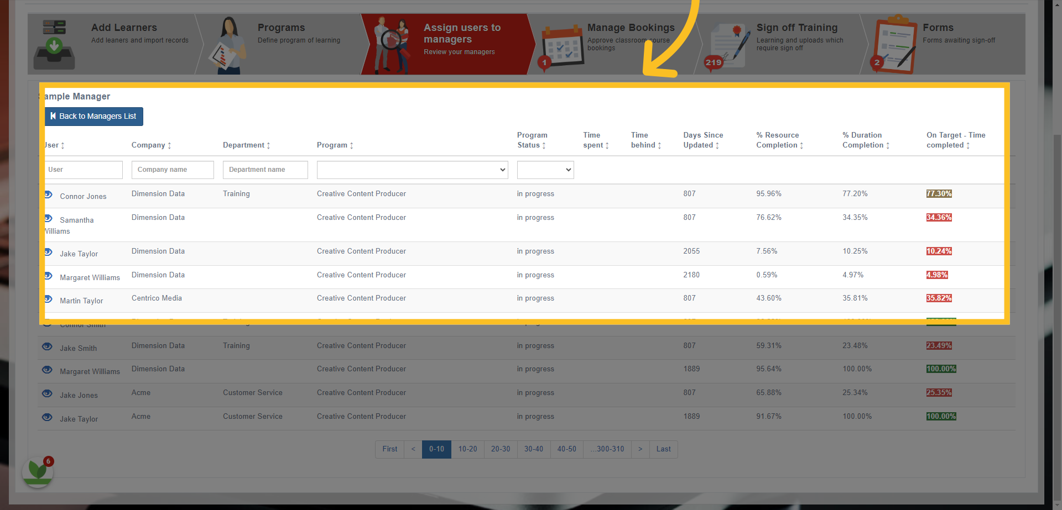
Task: Click eye icon beside Jake Smith
Action: [48, 346]
